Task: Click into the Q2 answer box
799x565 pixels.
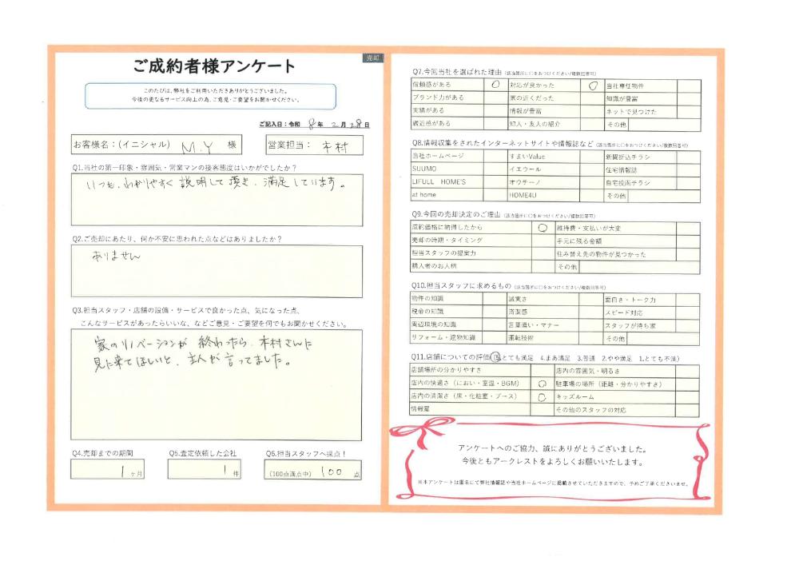Action: (x=216, y=271)
